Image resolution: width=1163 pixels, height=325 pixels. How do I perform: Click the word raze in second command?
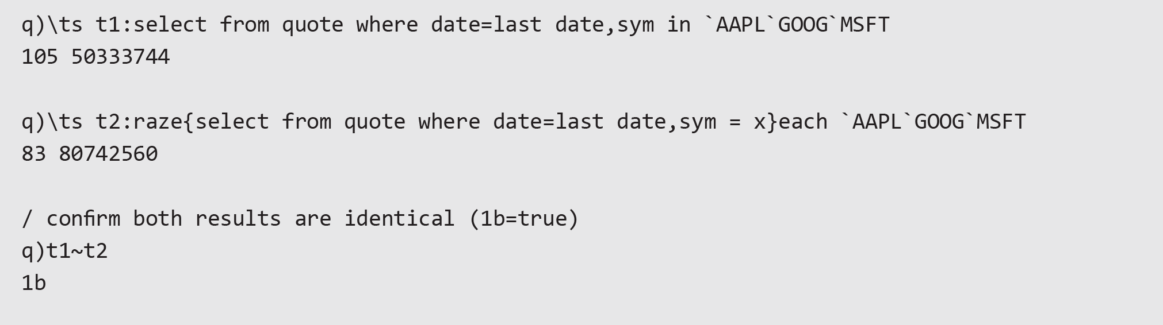click(158, 122)
